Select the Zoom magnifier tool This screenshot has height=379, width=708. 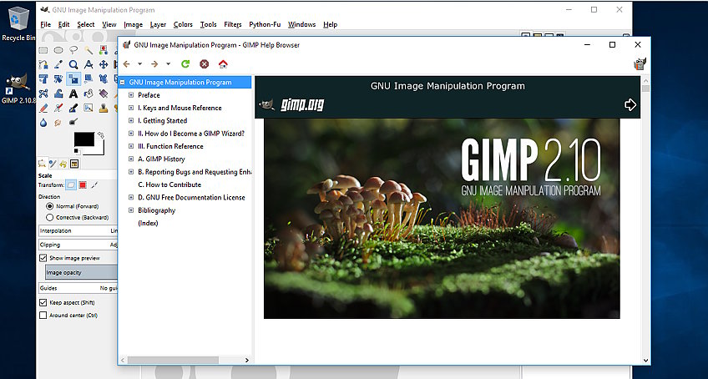[x=73, y=64]
